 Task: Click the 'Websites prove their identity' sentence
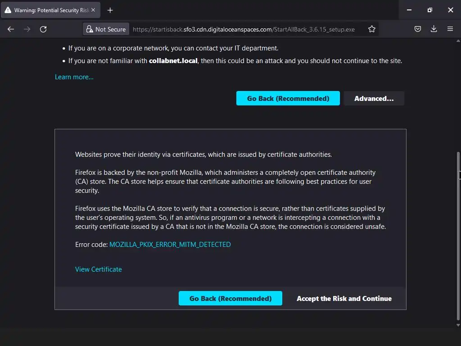pyautogui.click(x=203, y=155)
